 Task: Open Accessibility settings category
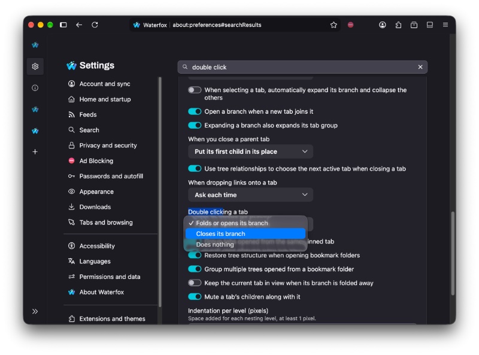tap(92, 246)
